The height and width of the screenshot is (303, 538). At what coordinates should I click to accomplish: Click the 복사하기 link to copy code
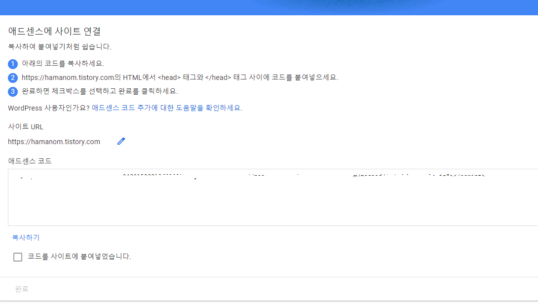26,237
